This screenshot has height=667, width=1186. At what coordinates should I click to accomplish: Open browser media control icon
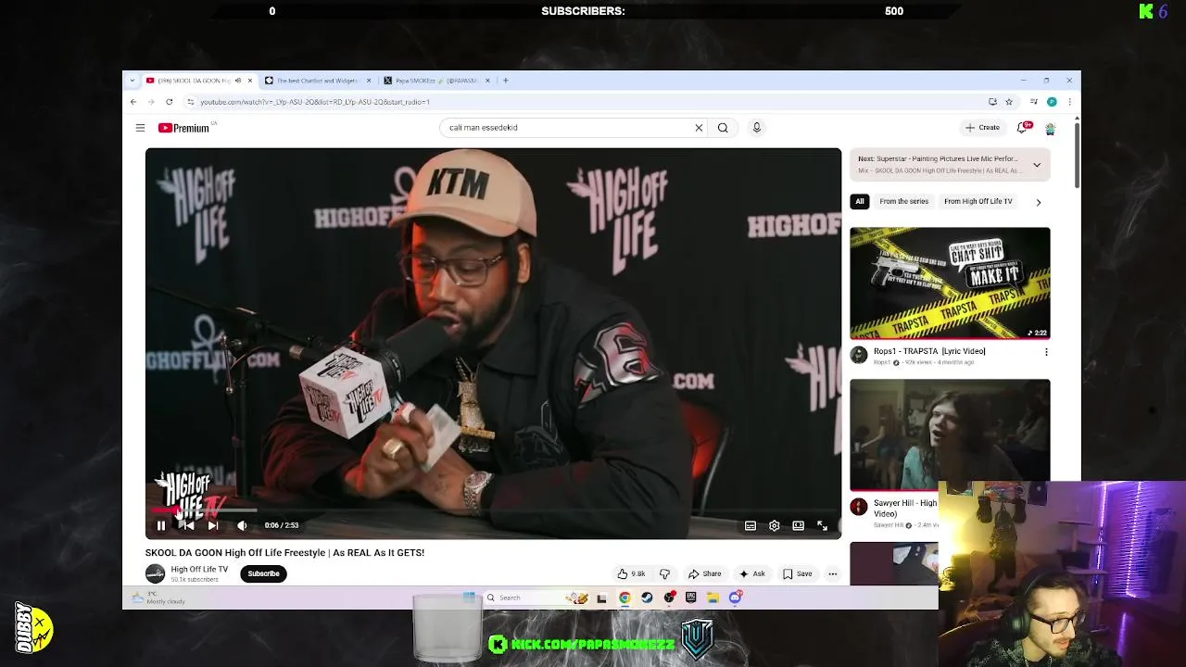click(1034, 102)
